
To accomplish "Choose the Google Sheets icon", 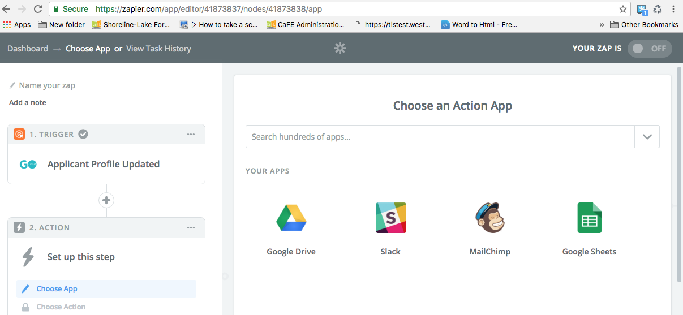I will [x=590, y=218].
